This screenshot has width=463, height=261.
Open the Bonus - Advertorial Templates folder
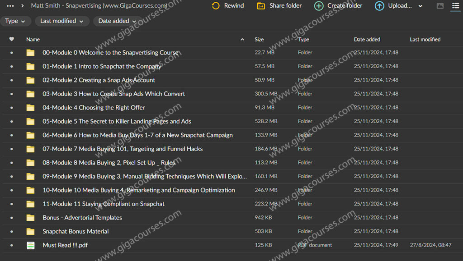pos(82,218)
